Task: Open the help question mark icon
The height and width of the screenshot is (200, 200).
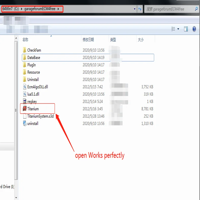Action: pos(194,29)
